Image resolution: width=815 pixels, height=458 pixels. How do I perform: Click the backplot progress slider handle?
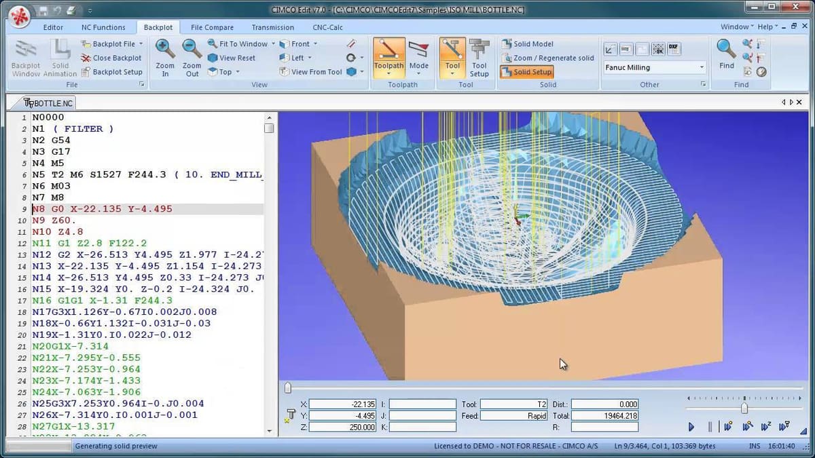287,387
